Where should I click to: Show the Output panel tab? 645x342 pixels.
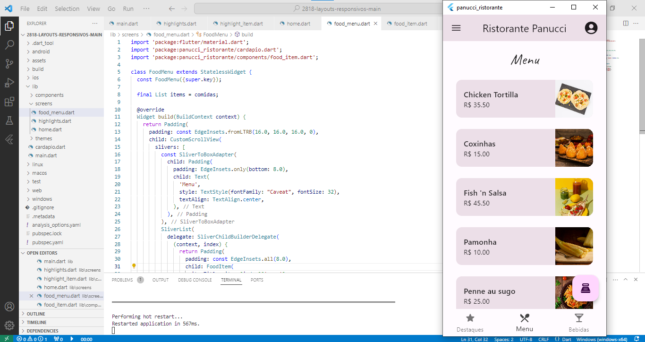tap(161, 280)
